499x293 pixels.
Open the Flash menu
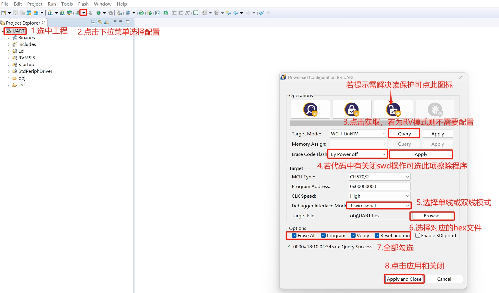tap(83, 4)
